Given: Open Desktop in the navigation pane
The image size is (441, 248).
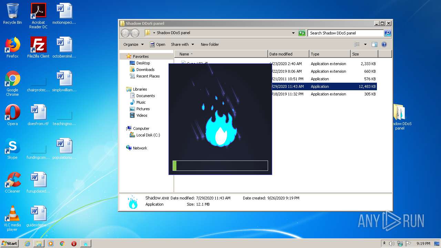Looking at the screenshot, I should (143, 63).
